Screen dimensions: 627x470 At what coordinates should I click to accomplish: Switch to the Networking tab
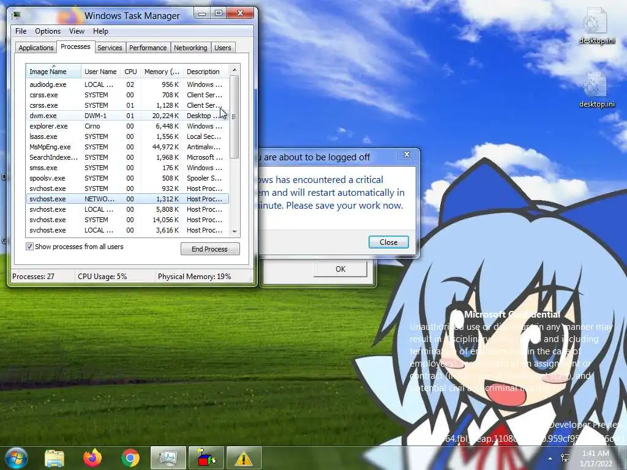[190, 48]
